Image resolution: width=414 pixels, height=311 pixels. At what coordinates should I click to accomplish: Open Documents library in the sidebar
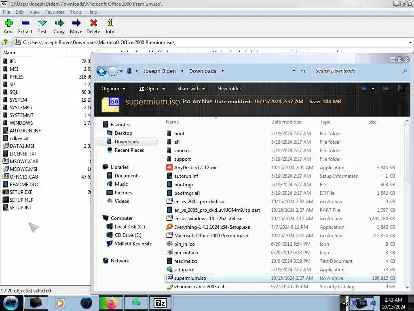point(127,176)
